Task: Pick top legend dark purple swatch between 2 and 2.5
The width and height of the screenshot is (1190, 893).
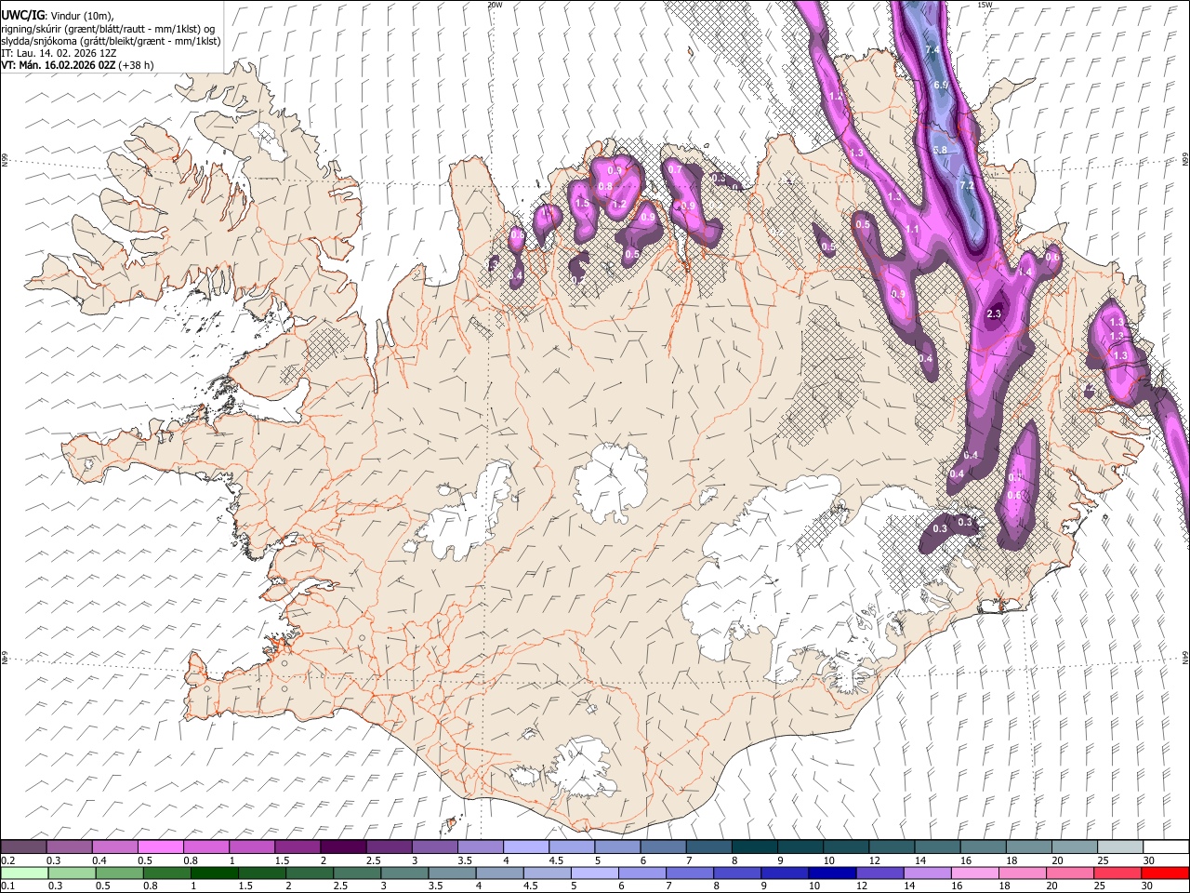Action: point(343,846)
